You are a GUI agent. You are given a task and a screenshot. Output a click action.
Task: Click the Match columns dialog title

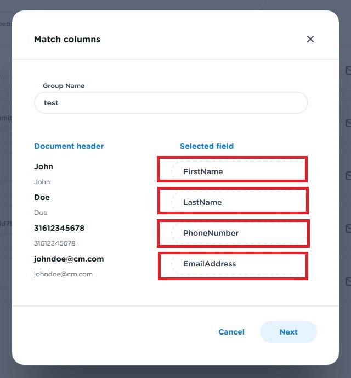(x=67, y=40)
